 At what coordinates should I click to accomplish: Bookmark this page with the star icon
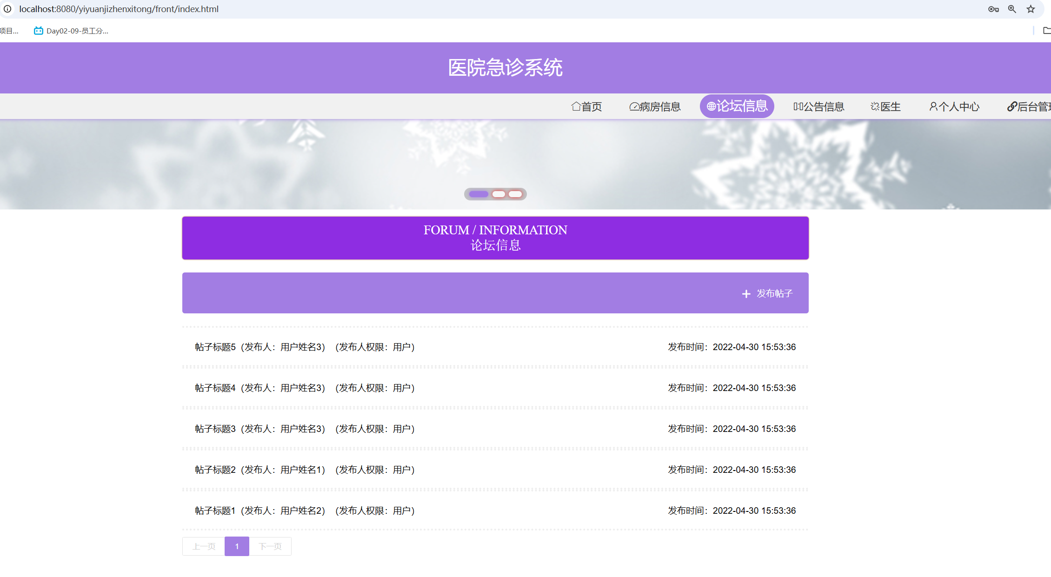click(x=1031, y=9)
